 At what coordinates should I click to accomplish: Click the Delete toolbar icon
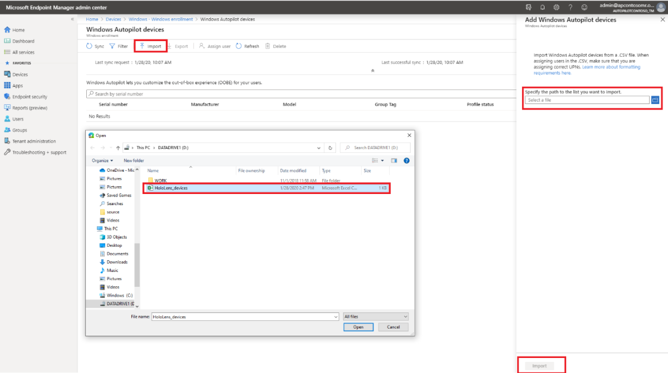[x=276, y=46]
